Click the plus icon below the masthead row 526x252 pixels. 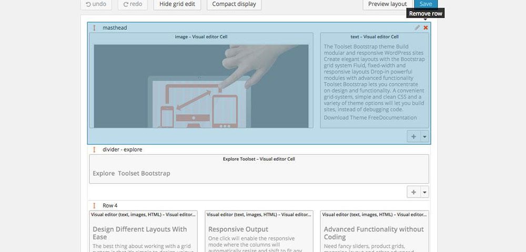[413, 136]
